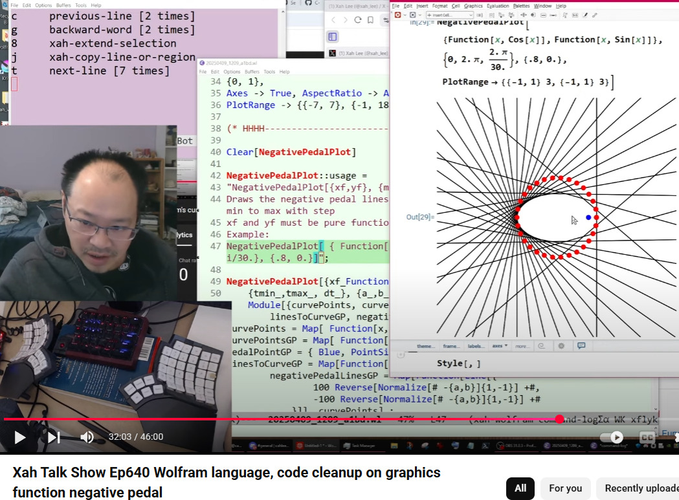This screenshot has width=679, height=500.
Task: Click the small plus circle below the output cell
Action: point(401,354)
